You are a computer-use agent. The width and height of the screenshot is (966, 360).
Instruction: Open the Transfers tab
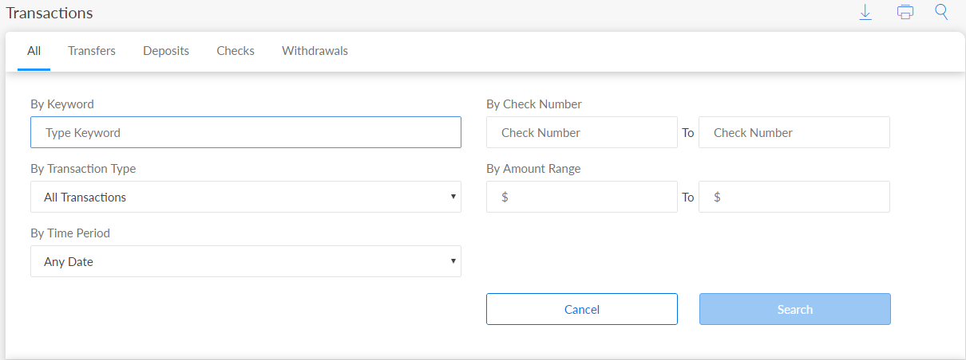click(92, 51)
